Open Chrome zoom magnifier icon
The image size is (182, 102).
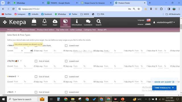click(x=134, y=9)
